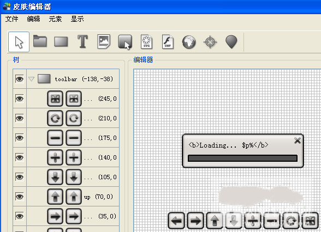321x232 pixels.
Task: Add a button element with cursor icon
Action: [125, 42]
